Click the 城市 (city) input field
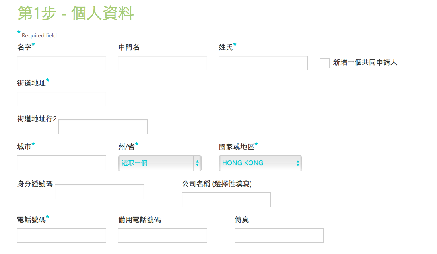Image resolution: width=437 pixels, height=254 pixels. [62, 163]
